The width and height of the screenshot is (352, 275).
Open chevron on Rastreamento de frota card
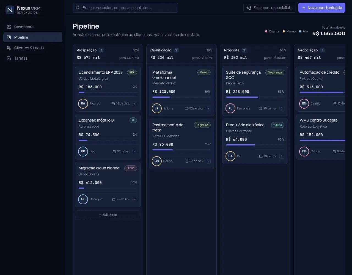(208, 161)
